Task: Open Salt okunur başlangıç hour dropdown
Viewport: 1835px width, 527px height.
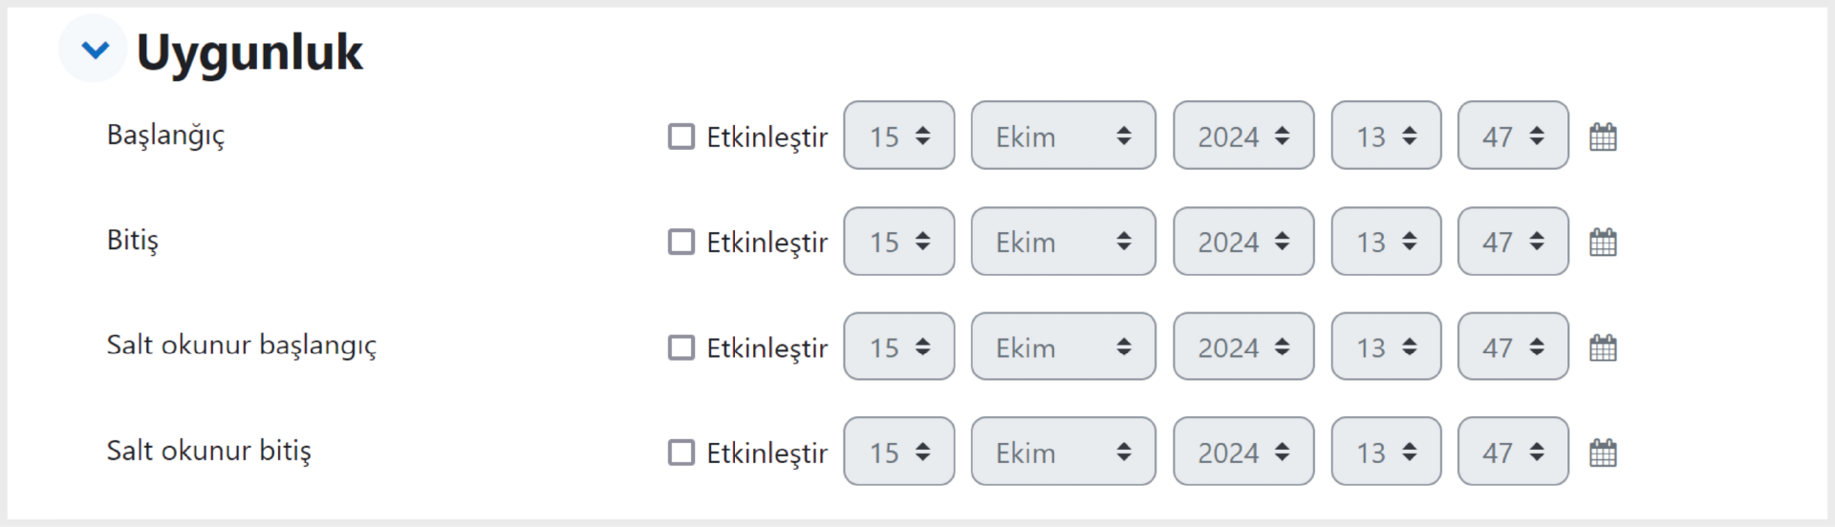Action: pos(1386,347)
